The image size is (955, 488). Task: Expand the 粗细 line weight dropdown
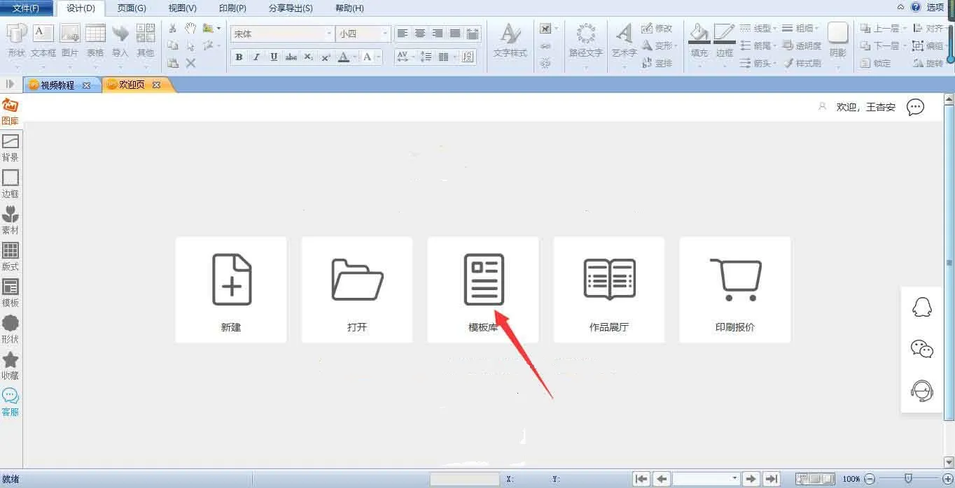pyautogui.click(x=817, y=29)
